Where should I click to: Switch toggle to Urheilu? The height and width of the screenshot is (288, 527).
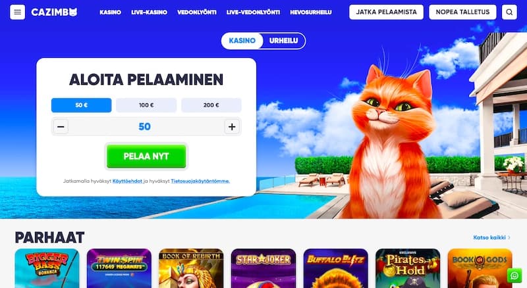[x=284, y=41]
